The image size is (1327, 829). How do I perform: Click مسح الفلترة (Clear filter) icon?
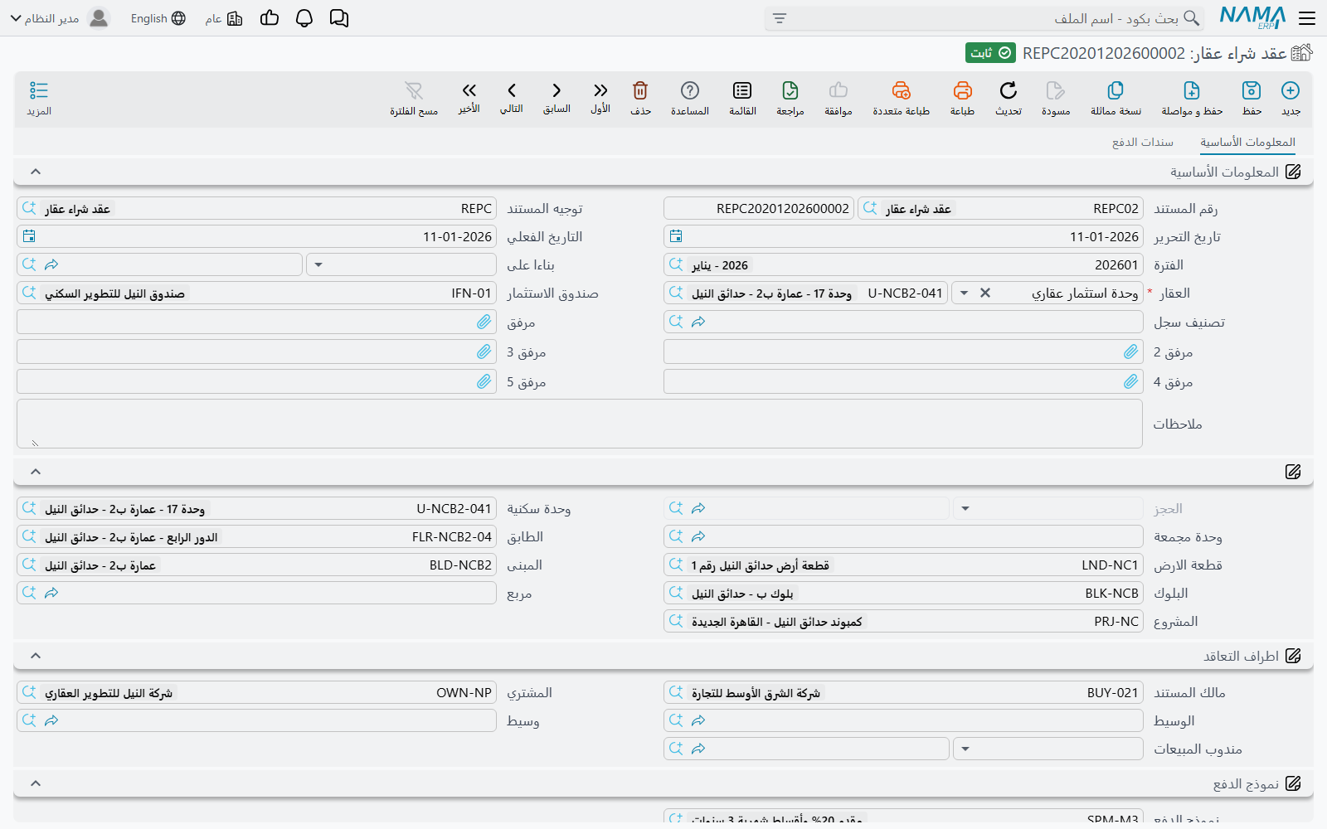tap(414, 90)
